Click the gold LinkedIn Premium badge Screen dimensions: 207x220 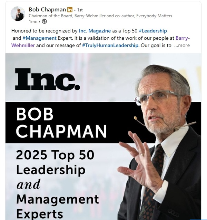(70, 10)
